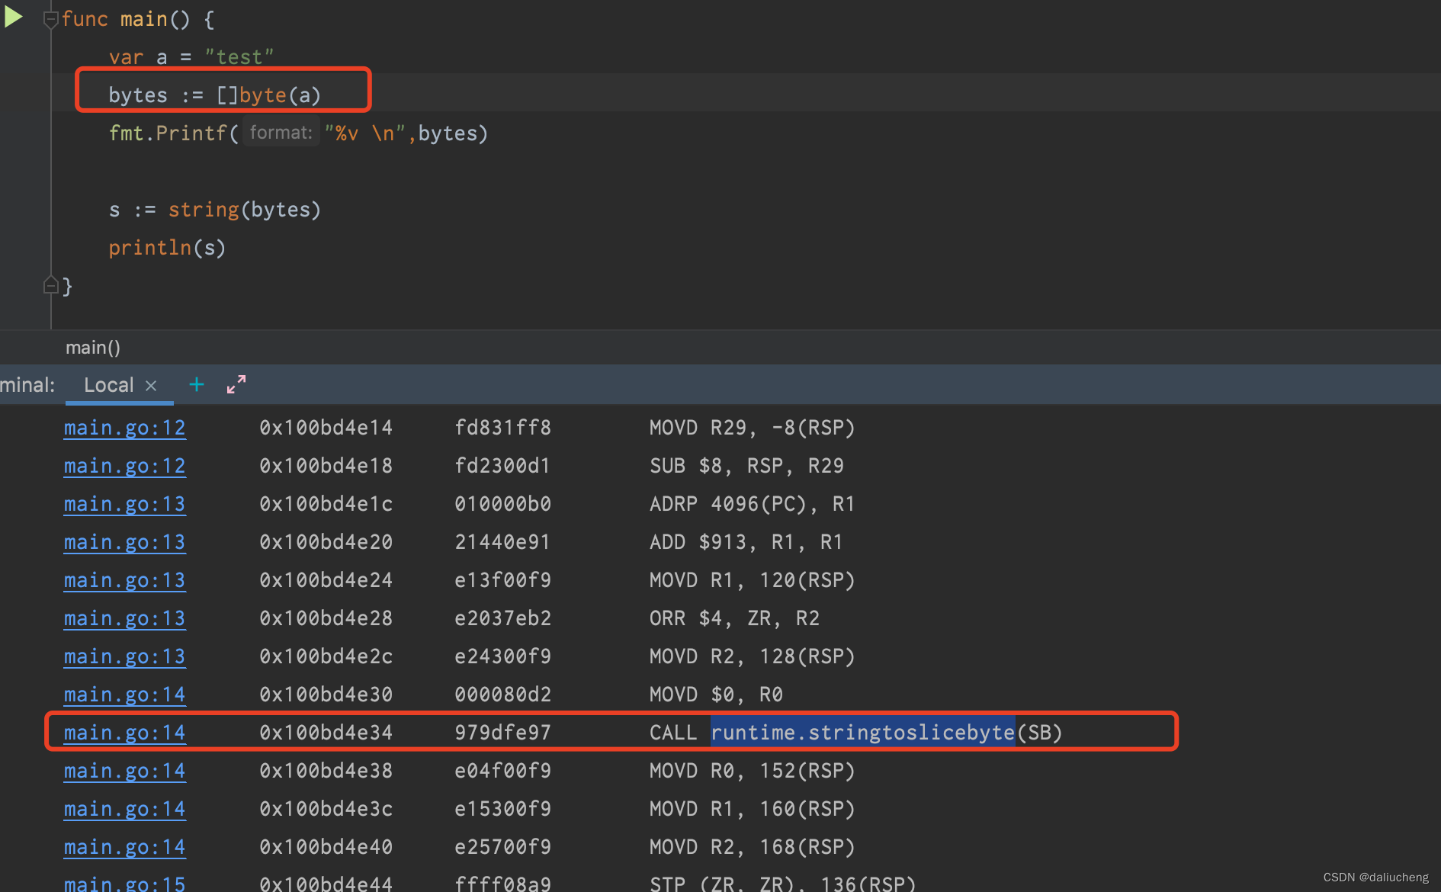Screen dimensions: 1441x892
Task: Add a new terminal session
Action: coord(197,384)
